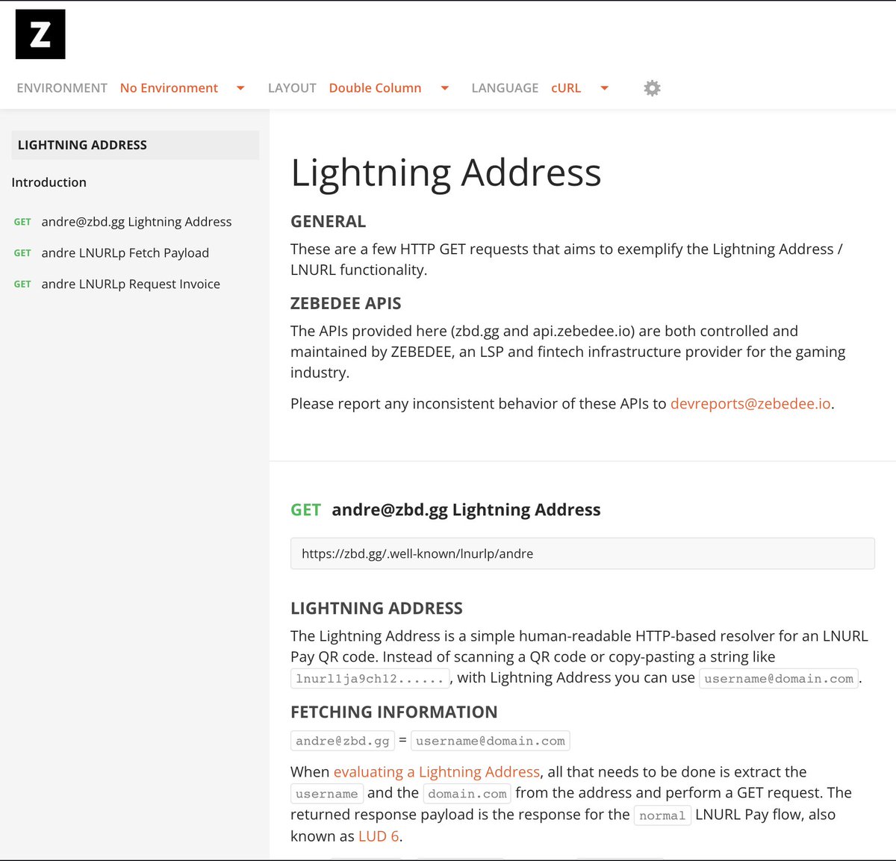Click the username code snippet
Viewport: 896px width, 861px height.
coord(327,793)
